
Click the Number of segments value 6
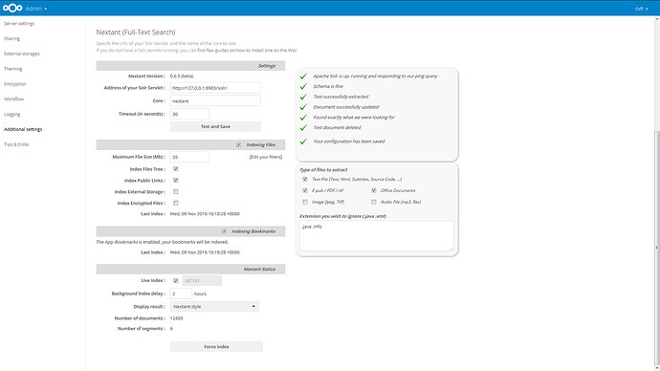click(x=171, y=329)
